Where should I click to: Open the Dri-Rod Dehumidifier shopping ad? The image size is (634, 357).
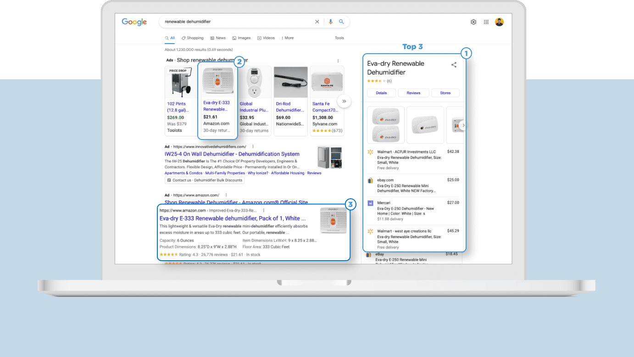coord(291,101)
